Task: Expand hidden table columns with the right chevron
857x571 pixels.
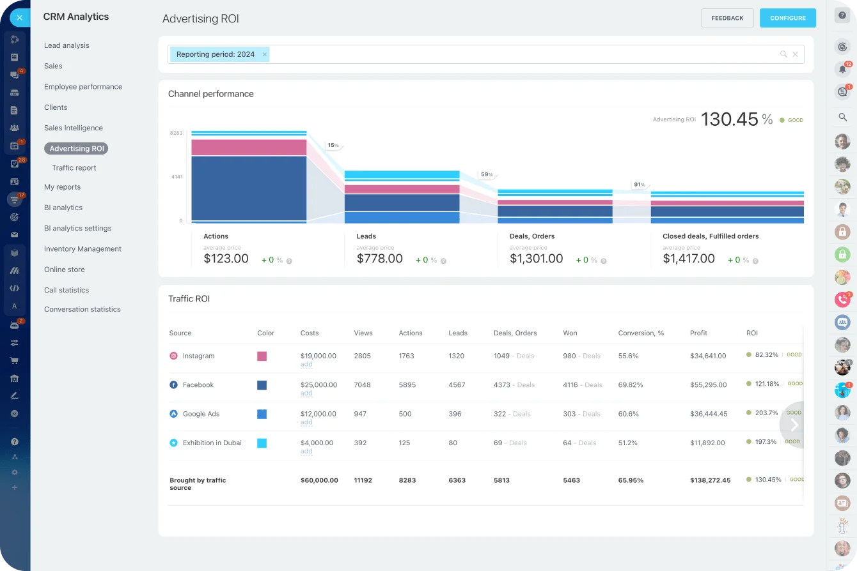Action: click(794, 424)
